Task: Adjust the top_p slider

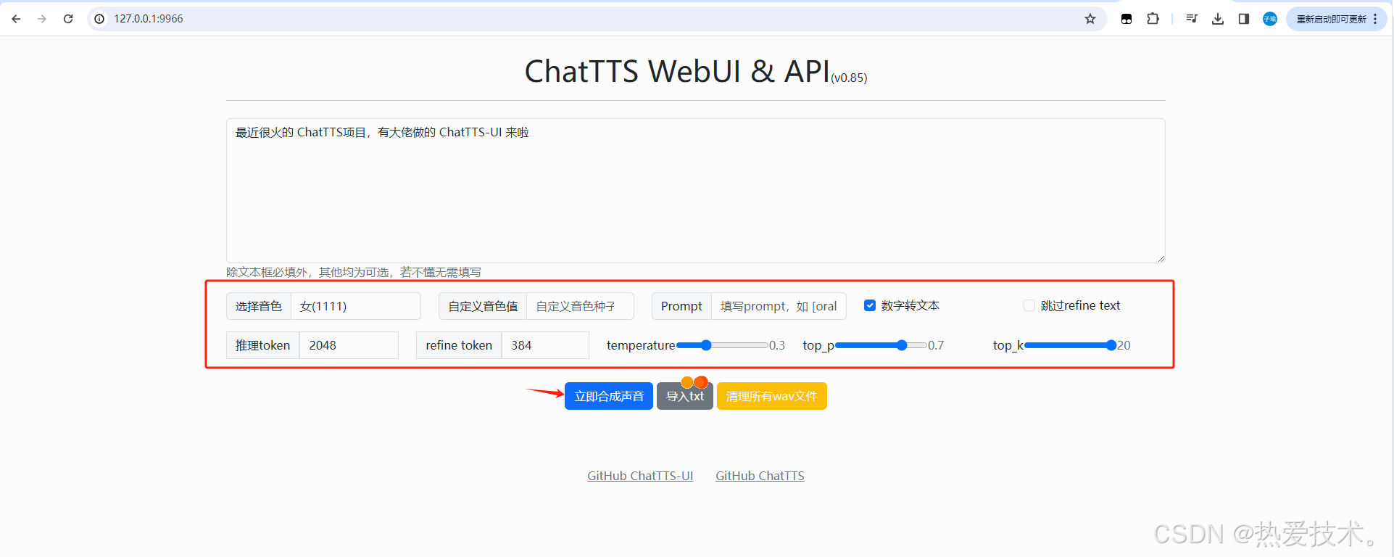Action: coord(881,345)
